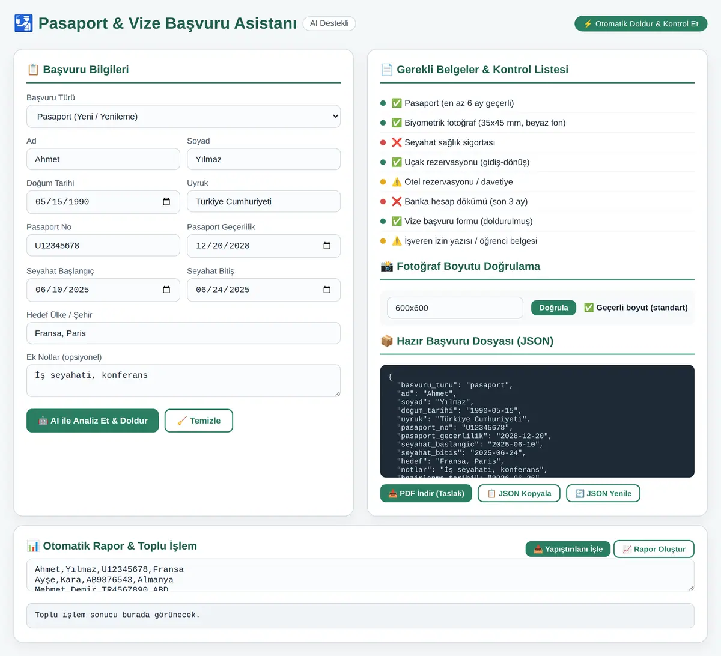Click Otomatik Doldur & Kontrol Et button

click(x=640, y=23)
